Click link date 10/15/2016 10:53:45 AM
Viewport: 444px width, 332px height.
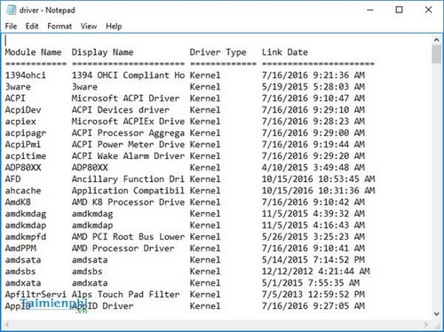click(x=319, y=179)
